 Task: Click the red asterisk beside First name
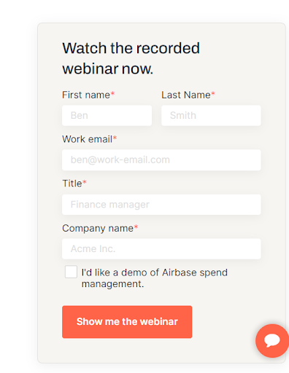click(112, 93)
